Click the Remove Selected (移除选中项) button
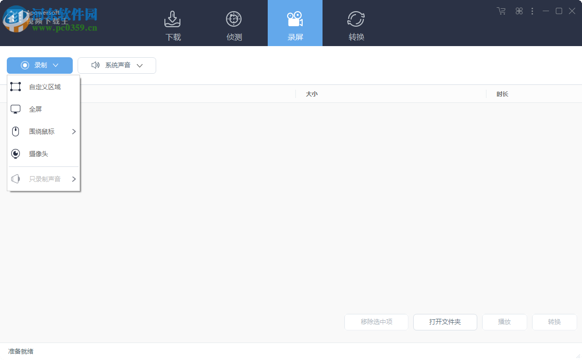The width and height of the screenshot is (582, 360). pyautogui.click(x=376, y=322)
